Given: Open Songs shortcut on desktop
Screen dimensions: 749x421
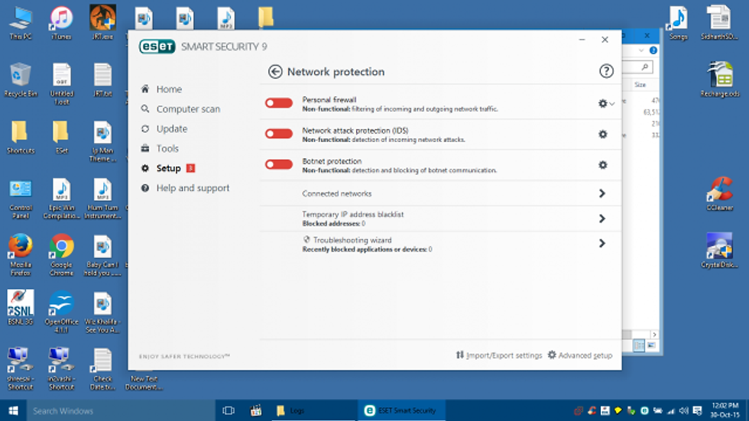Looking at the screenshot, I should point(678,22).
